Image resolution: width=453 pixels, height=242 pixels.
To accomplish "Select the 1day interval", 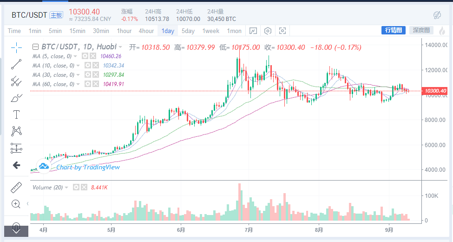I will [168, 31].
